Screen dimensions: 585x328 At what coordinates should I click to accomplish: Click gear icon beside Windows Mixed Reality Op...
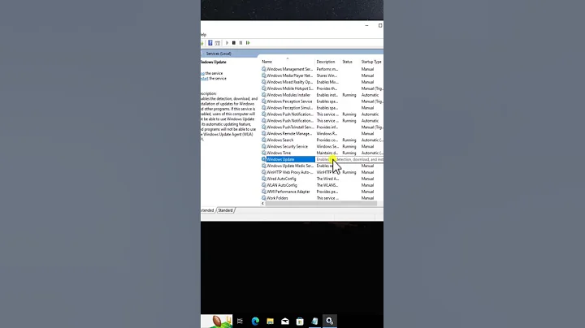264,82
